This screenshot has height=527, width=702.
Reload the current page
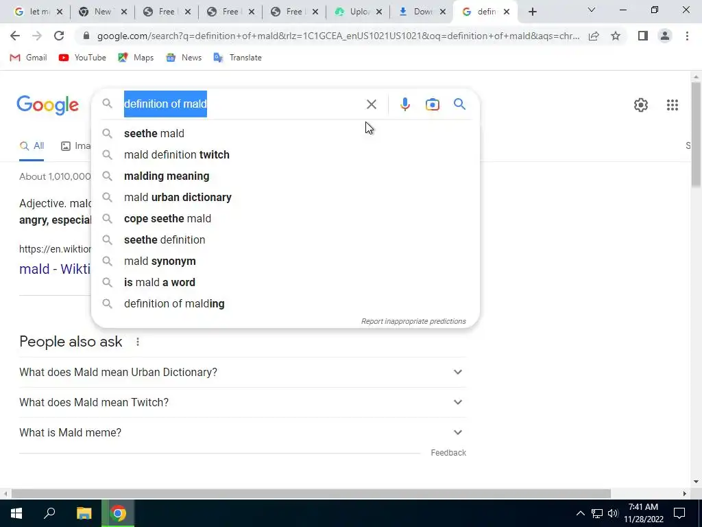[59, 36]
